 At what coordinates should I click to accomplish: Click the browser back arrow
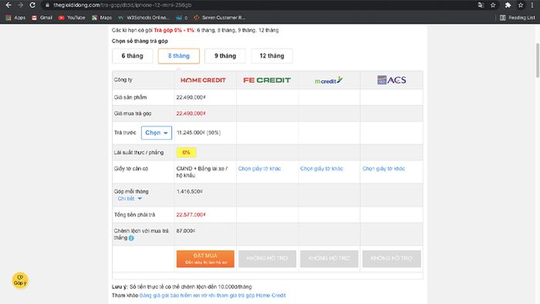(8, 5)
